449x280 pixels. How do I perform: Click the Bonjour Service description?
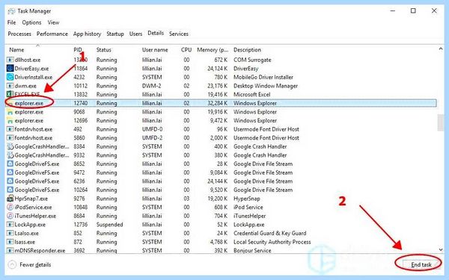point(252,251)
